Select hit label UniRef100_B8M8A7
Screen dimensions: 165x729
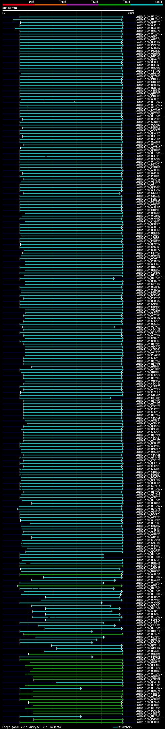tap(148, 301)
